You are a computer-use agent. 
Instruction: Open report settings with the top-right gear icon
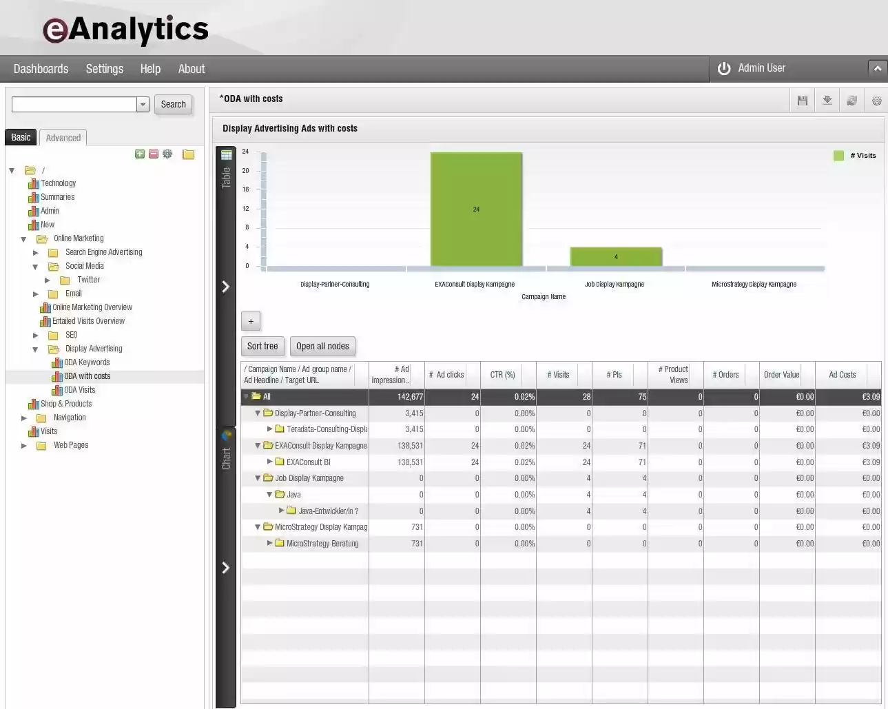pos(876,100)
